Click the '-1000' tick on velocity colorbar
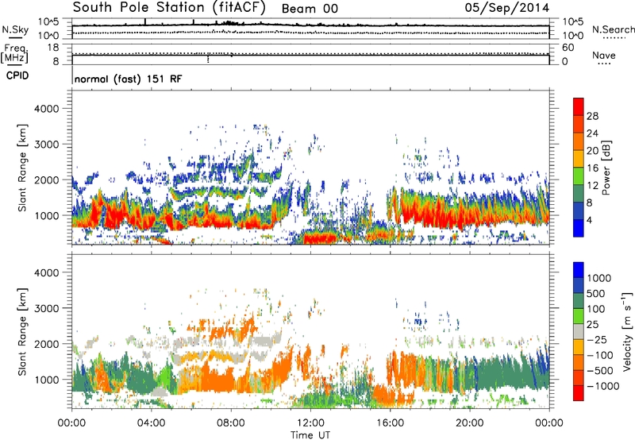Image resolution: width=635 pixels, height=440 pixels. [602, 386]
